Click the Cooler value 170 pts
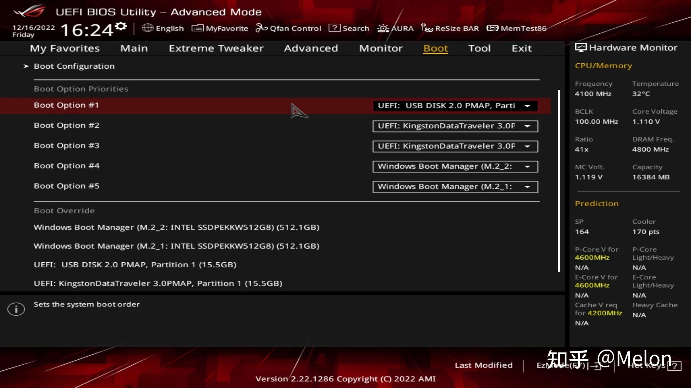The width and height of the screenshot is (691, 388). [646, 232]
